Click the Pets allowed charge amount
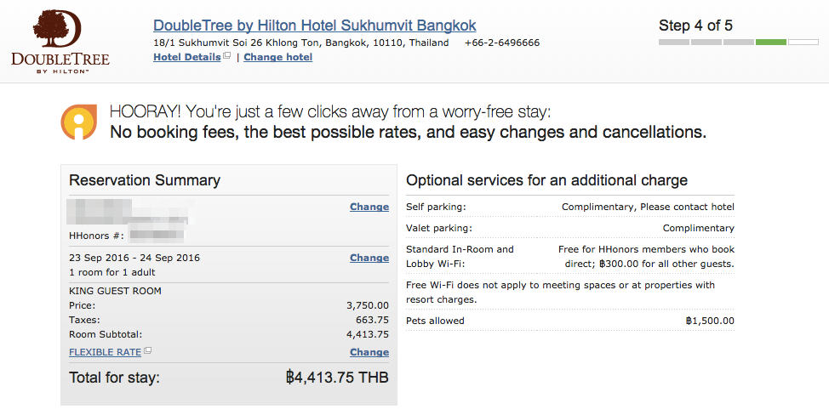The height and width of the screenshot is (415, 829). 710,321
